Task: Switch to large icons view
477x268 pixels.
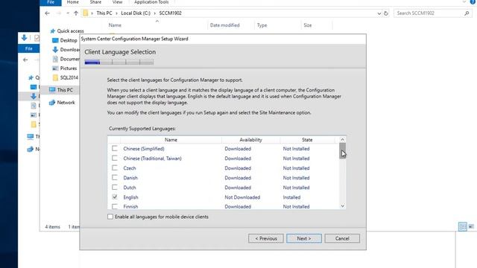Action: tap(471, 226)
